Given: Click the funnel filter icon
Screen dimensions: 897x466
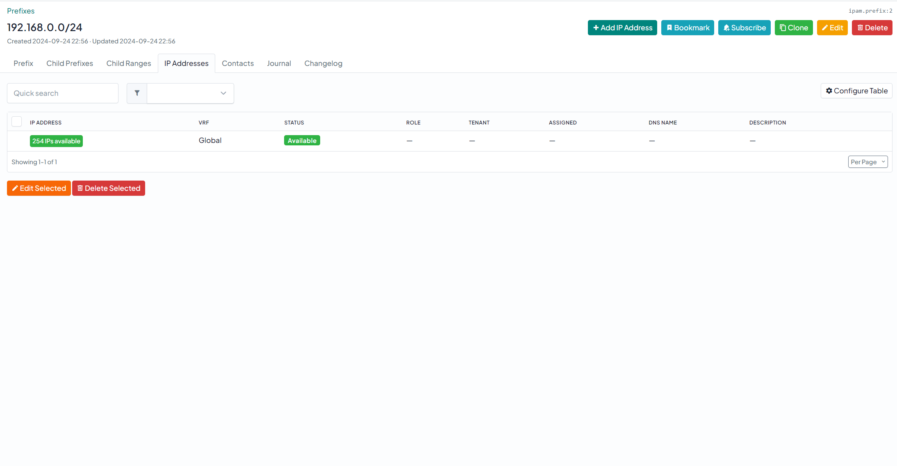Looking at the screenshot, I should pos(137,93).
